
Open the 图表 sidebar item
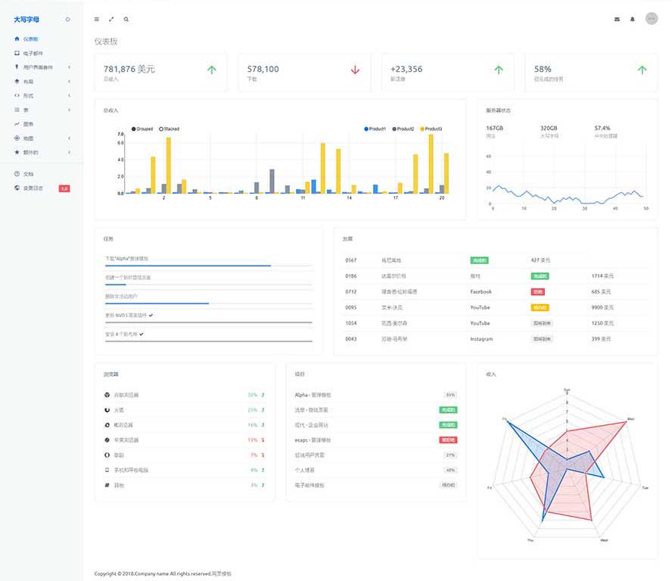coord(28,124)
